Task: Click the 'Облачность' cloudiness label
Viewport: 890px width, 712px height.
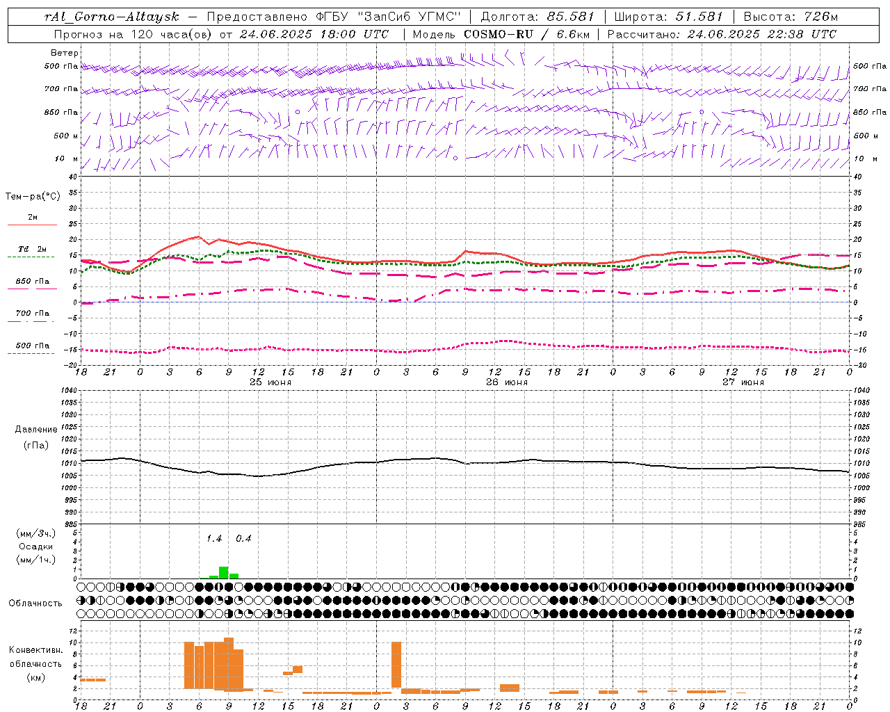Action: 35,603
